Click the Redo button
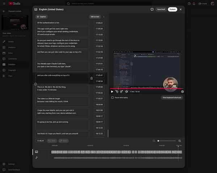 point(63,141)
